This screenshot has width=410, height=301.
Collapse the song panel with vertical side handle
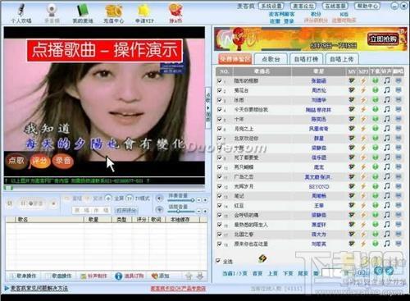point(208,107)
